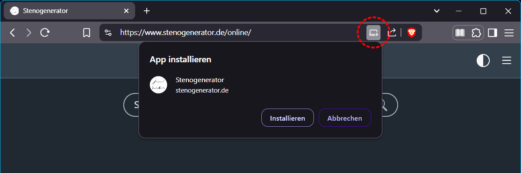Click the Installieren button
The height and width of the screenshot is (173, 521).
pos(287,118)
